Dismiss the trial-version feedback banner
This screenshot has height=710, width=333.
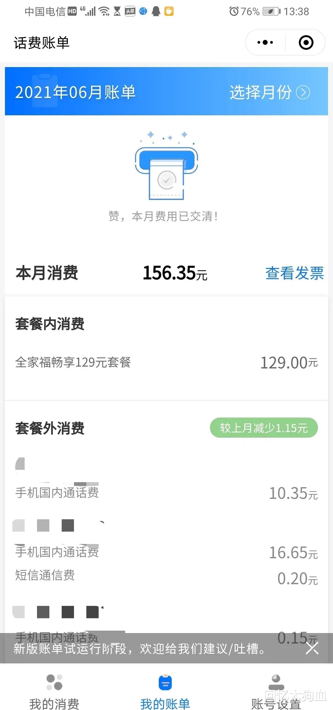pyautogui.click(x=312, y=648)
